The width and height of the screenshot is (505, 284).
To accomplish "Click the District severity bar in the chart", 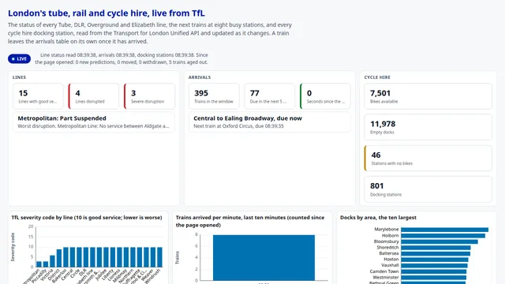I will click(59, 258).
